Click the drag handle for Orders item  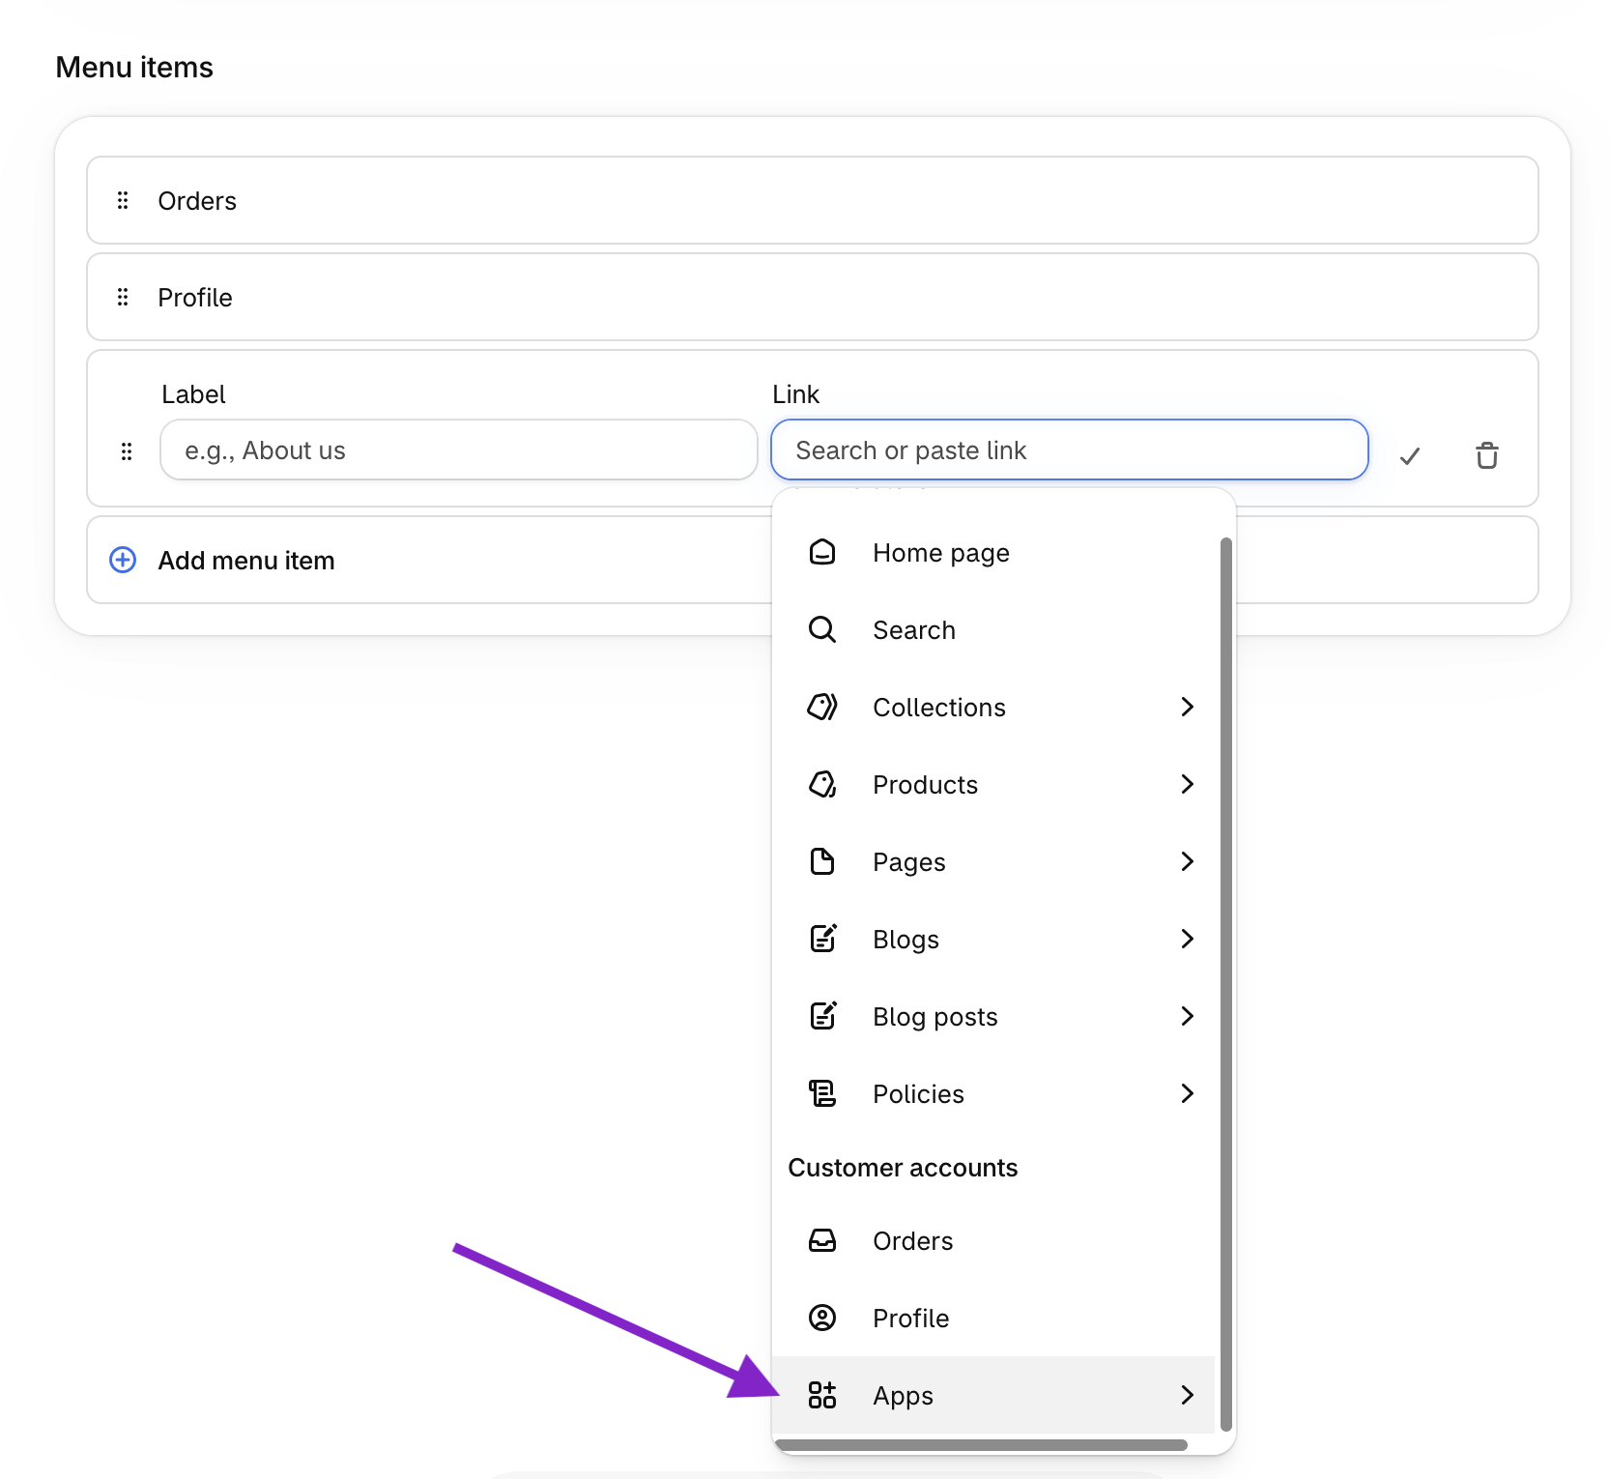(x=123, y=200)
